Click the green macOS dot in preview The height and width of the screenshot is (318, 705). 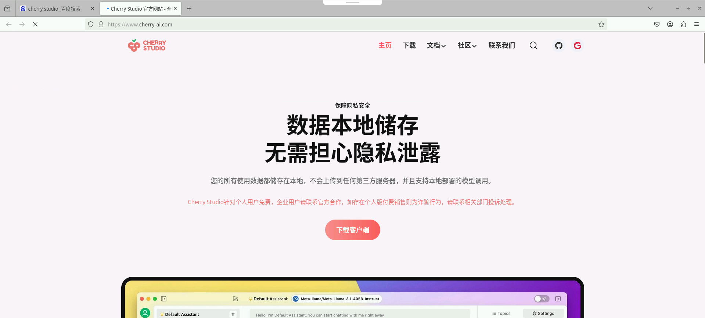pyautogui.click(x=155, y=299)
